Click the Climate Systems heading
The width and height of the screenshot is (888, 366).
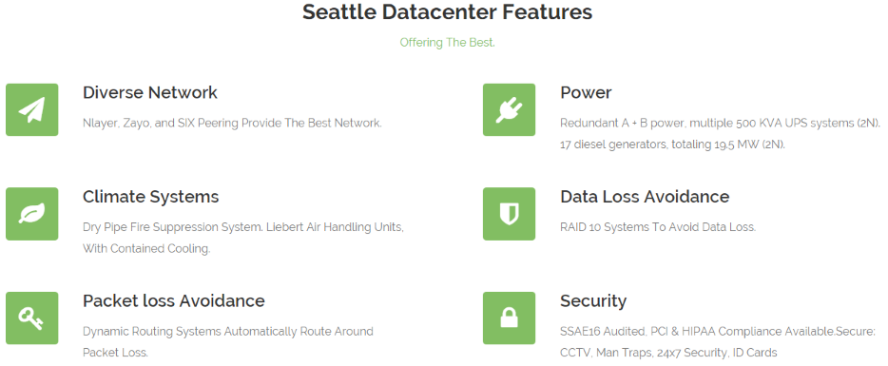pyautogui.click(x=150, y=197)
